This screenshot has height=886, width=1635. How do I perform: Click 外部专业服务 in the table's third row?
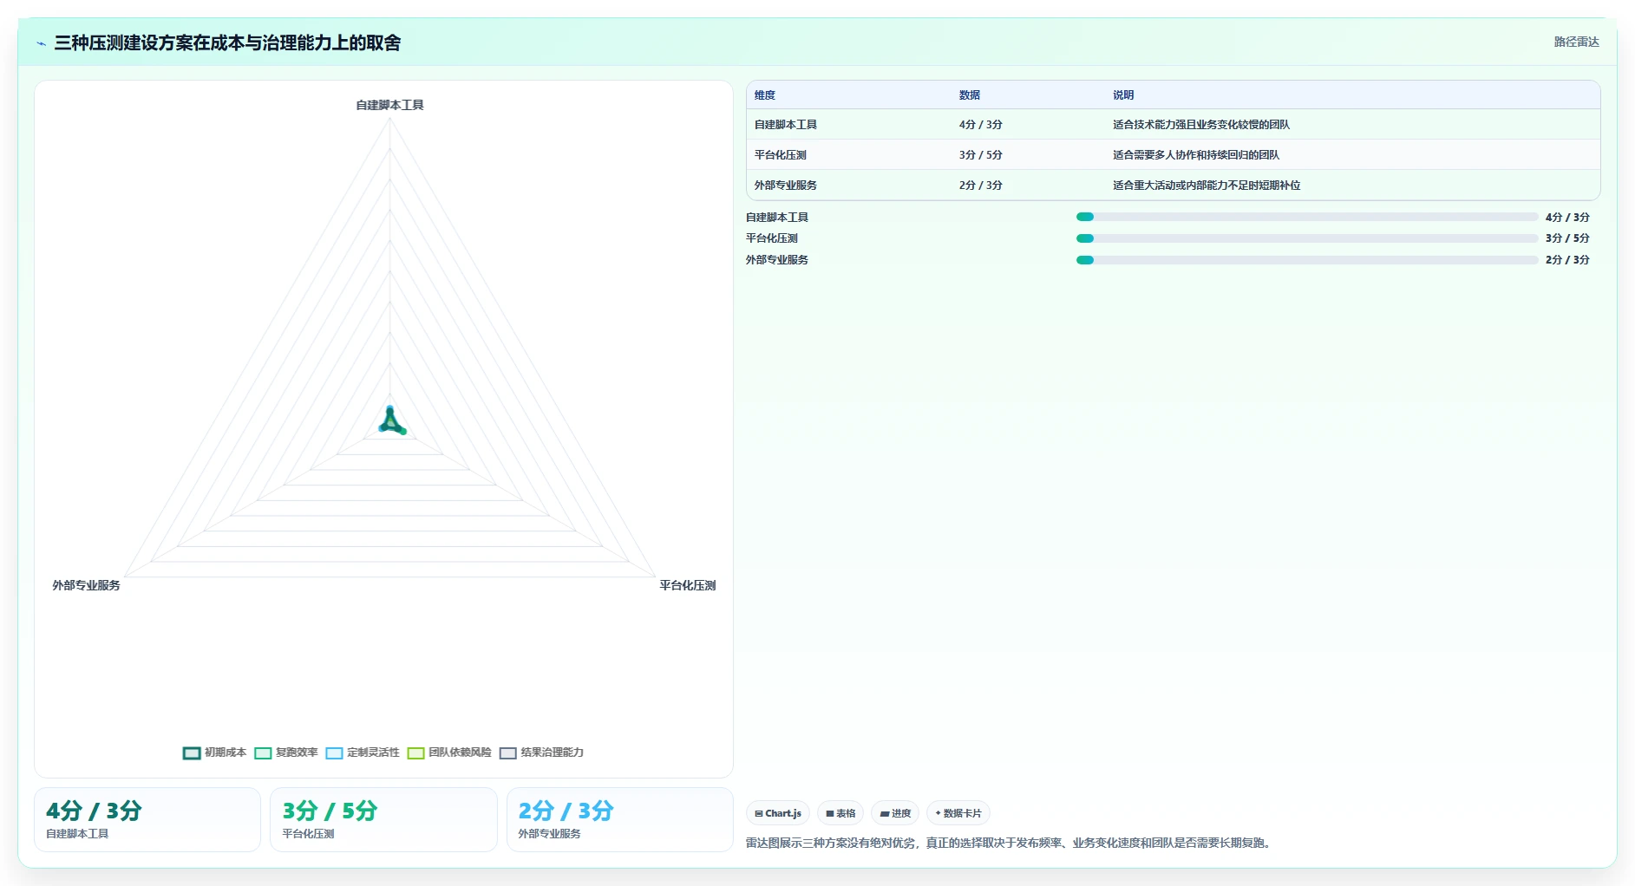pyautogui.click(x=786, y=186)
